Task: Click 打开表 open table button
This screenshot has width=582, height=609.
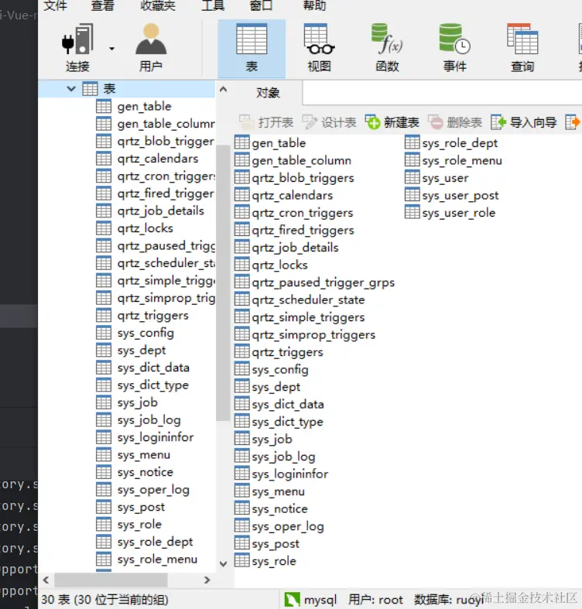Action: 266,122
